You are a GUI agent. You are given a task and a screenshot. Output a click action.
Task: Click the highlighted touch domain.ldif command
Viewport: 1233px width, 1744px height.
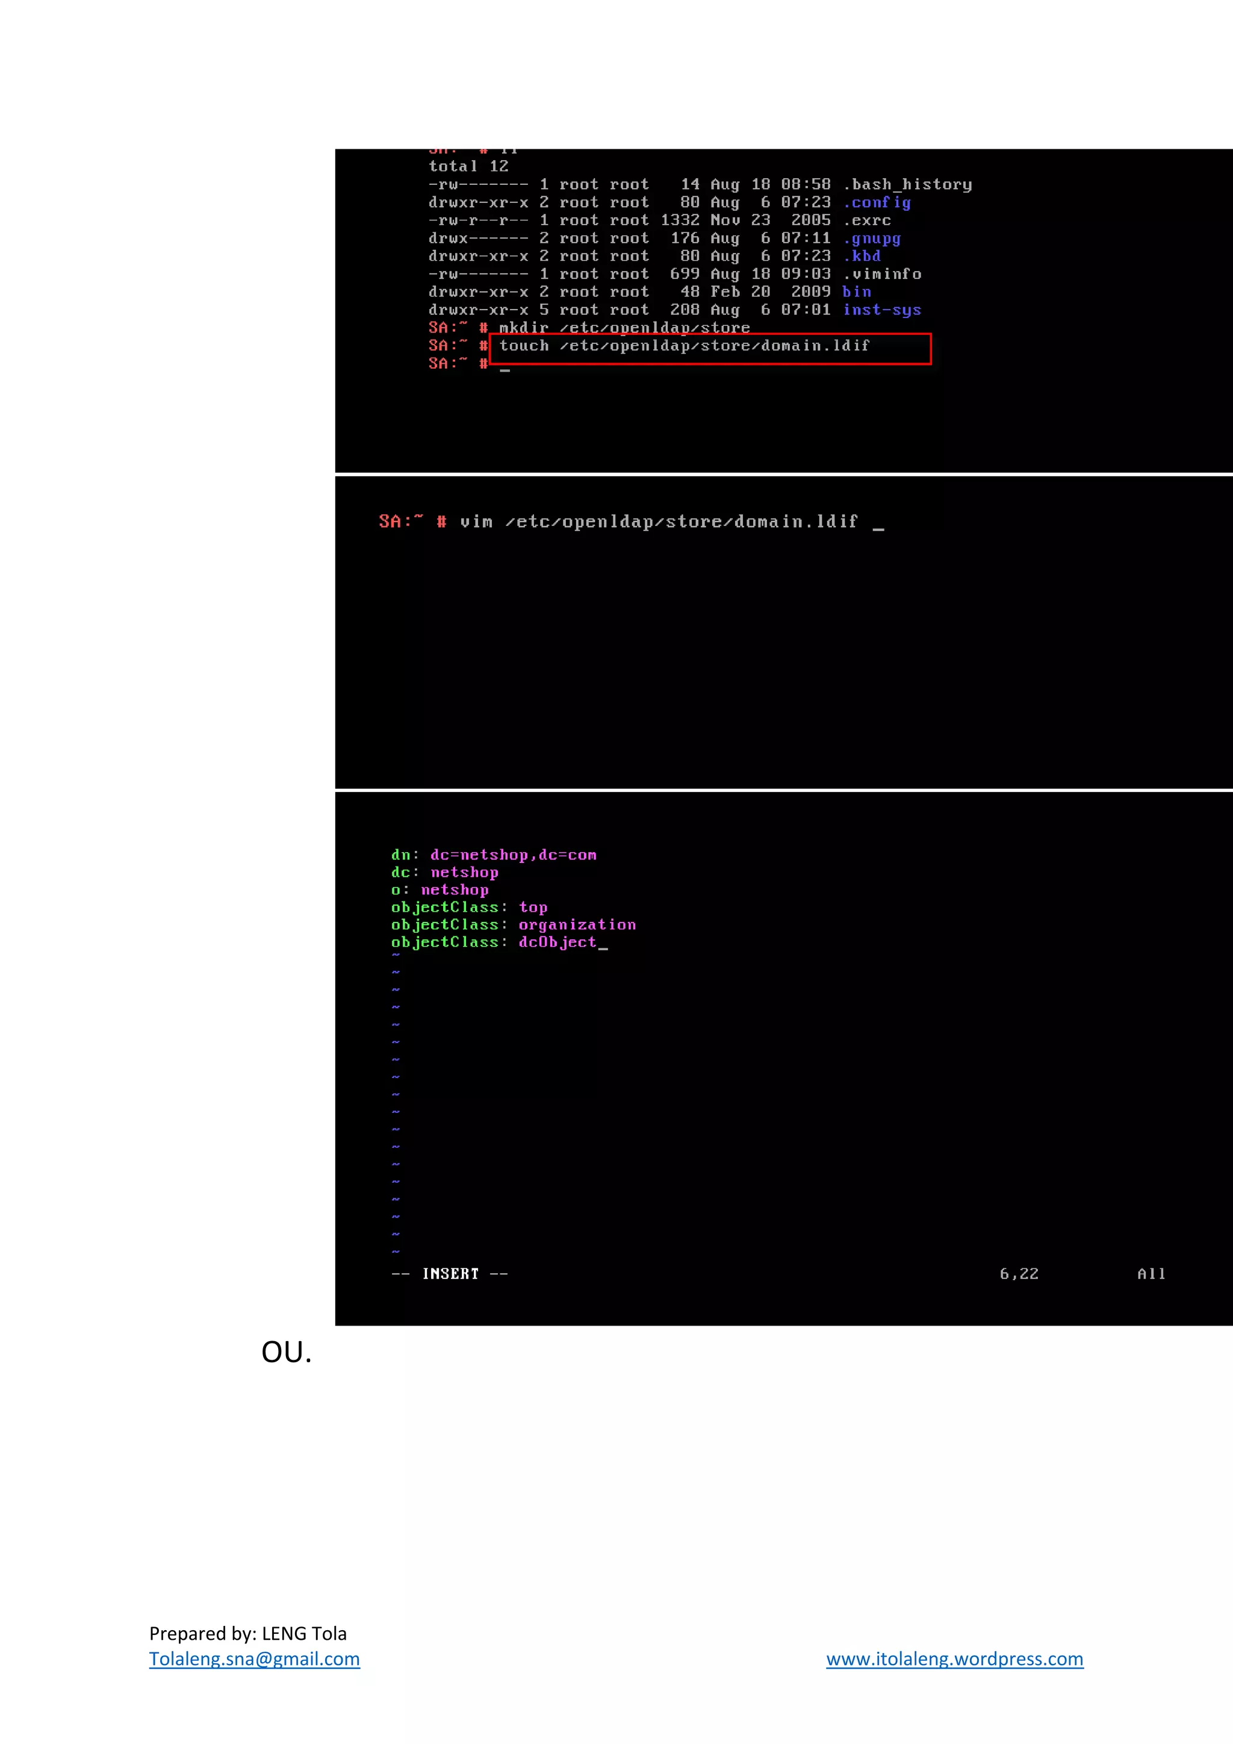(684, 346)
